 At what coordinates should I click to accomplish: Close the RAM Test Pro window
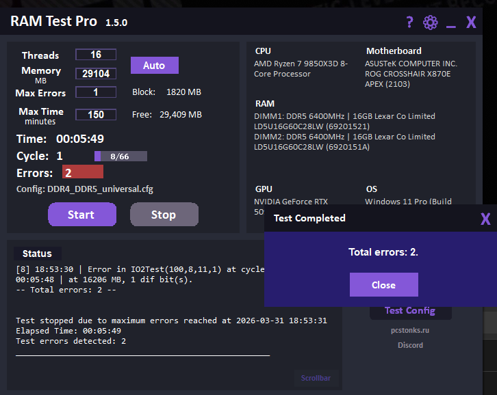pos(471,23)
